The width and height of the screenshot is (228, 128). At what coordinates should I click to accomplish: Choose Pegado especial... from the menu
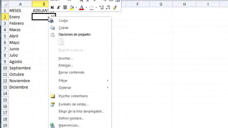(x=72, y=50)
